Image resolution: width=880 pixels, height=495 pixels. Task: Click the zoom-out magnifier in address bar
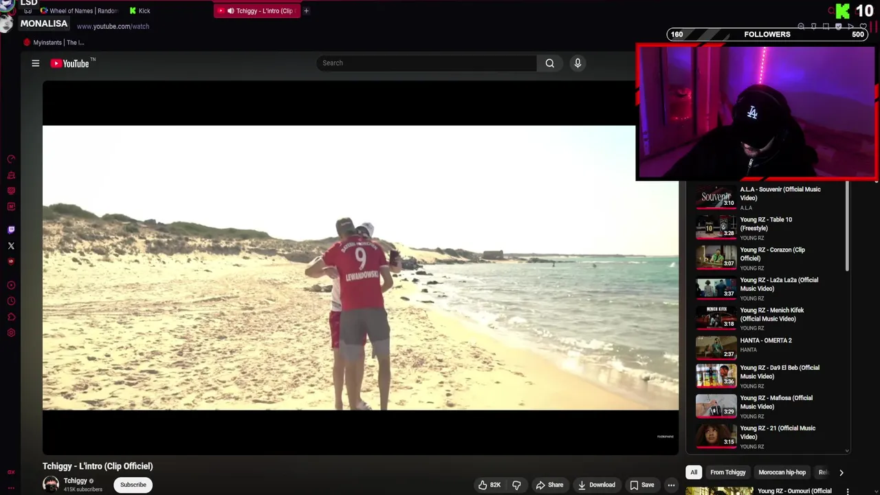(x=801, y=26)
